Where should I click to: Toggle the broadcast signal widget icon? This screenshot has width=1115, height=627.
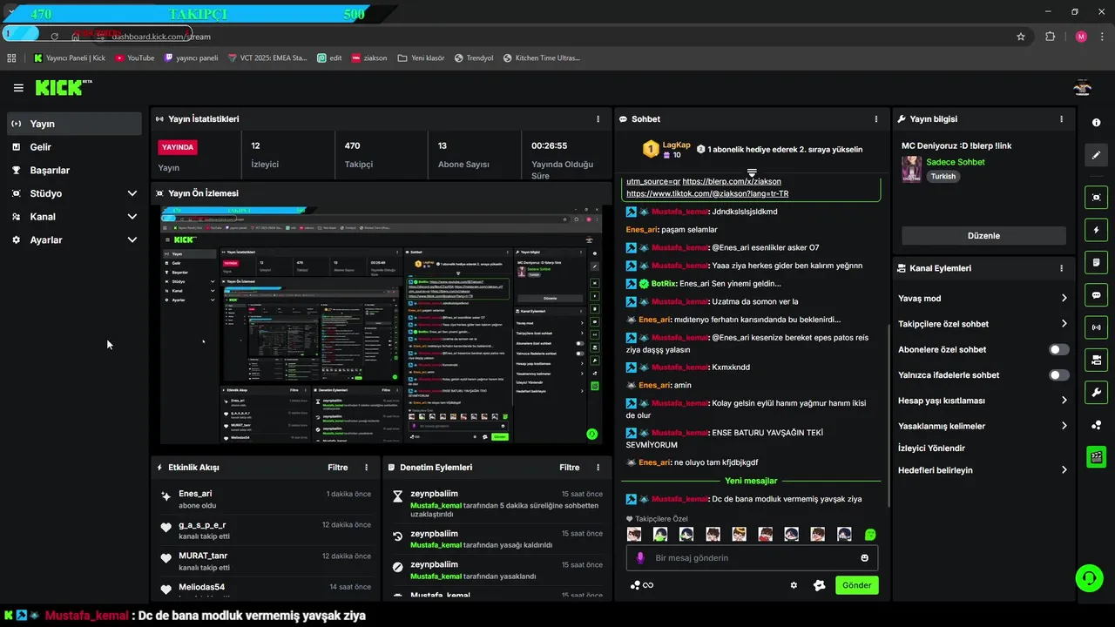click(1097, 327)
